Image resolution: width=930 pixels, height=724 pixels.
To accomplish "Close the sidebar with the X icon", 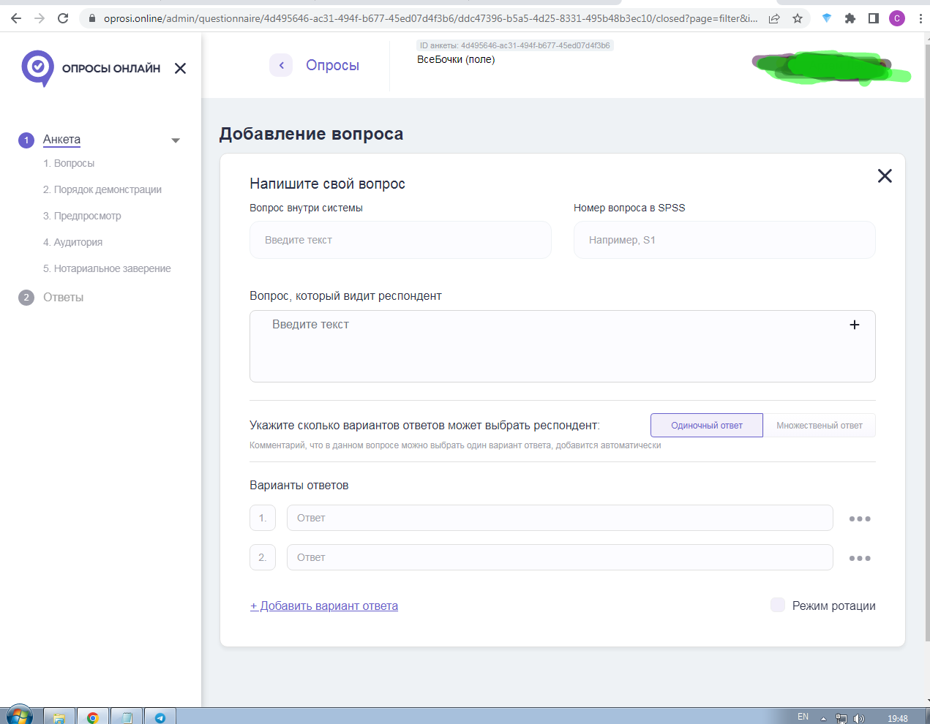I will pos(180,68).
